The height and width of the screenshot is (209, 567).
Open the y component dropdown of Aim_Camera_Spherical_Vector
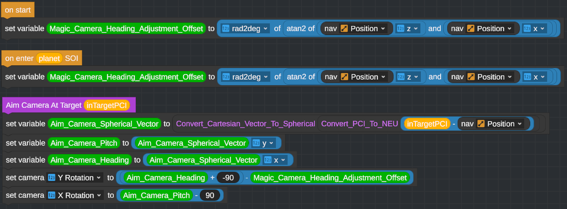[271, 143]
